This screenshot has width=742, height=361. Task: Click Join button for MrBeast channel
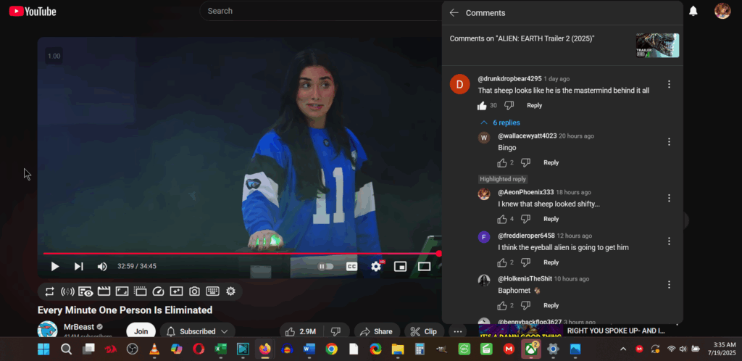point(141,332)
